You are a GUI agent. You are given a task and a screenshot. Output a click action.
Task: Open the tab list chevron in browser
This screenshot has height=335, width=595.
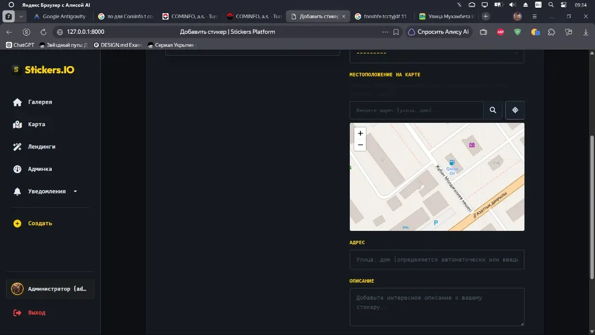coord(21,17)
